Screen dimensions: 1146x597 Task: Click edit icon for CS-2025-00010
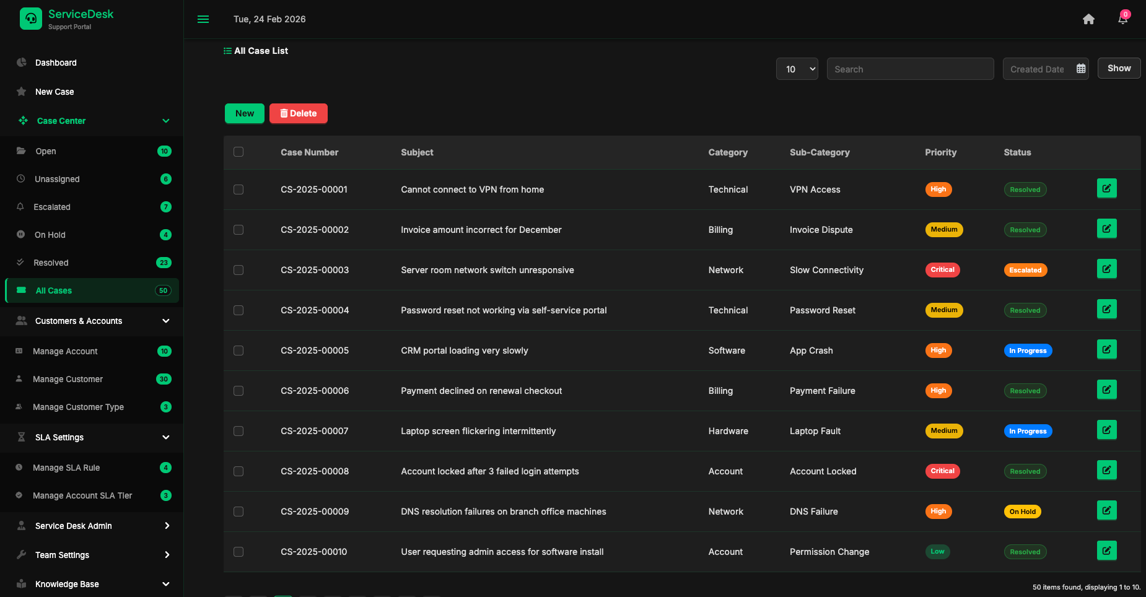[x=1106, y=551]
